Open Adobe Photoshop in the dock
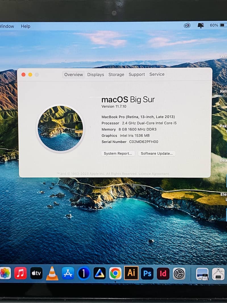 (x=147, y=273)
